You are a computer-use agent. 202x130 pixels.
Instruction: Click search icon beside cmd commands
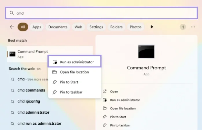12,90
